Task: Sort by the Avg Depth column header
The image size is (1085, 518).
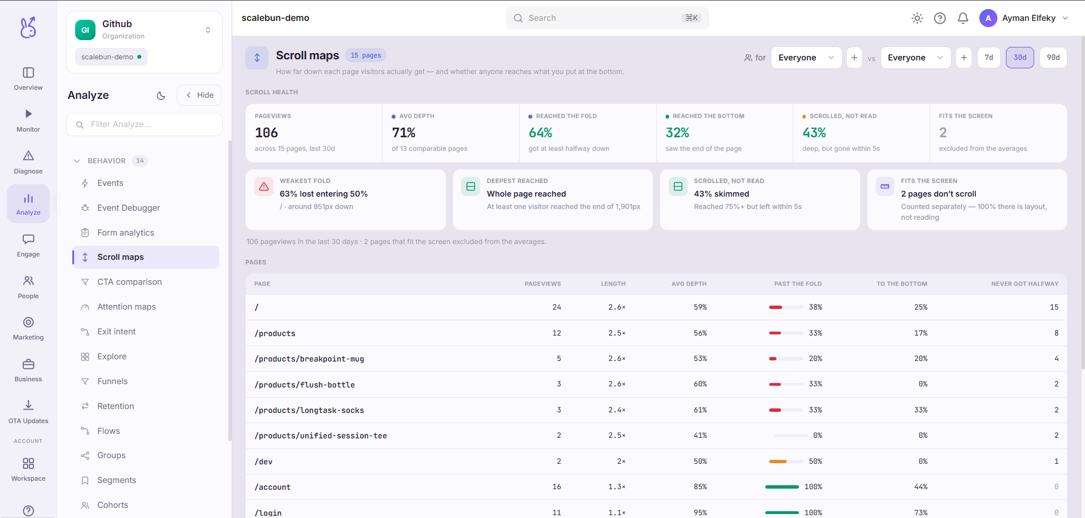Action: point(689,284)
